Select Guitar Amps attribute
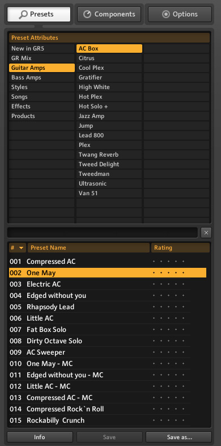 (x=42, y=68)
